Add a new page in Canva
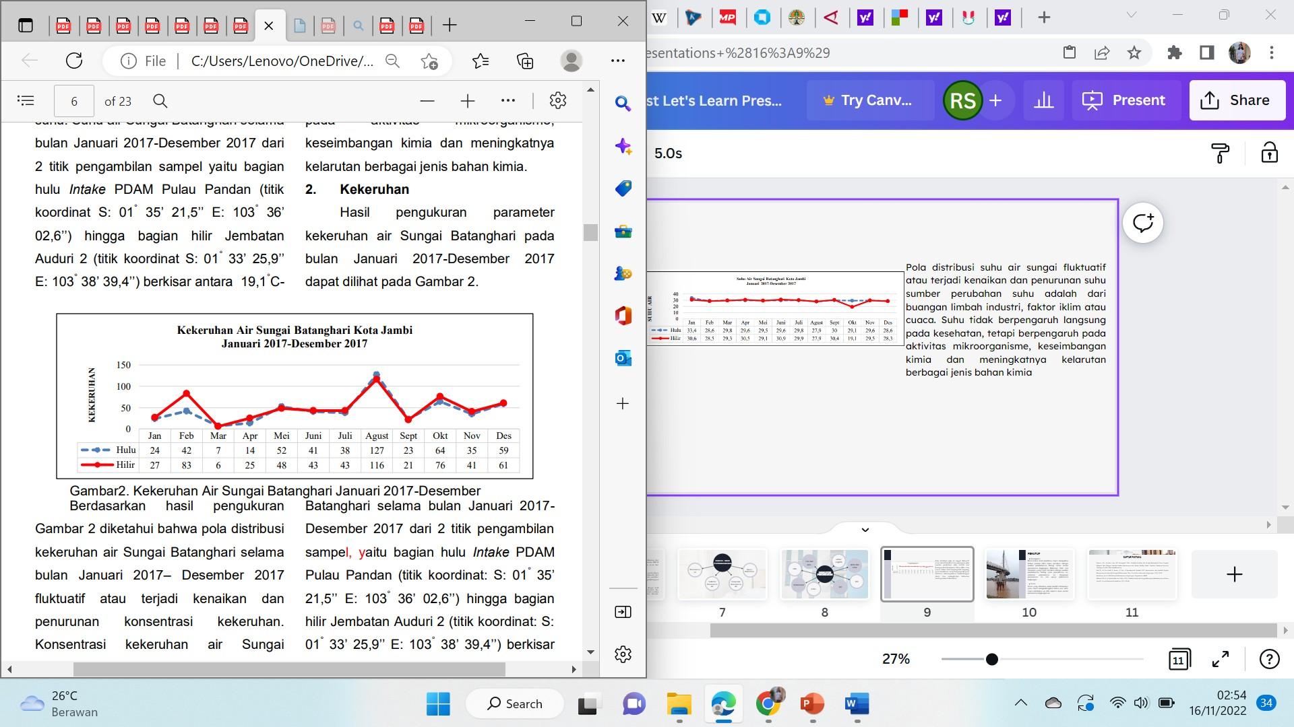Image resolution: width=1294 pixels, height=727 pixels. coord(1234,574)
